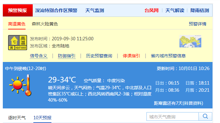Image resolution: width=220 pixels, height=123 pixels.
Task: Switch to 森林火险黄色 warning tab
Action: [x=45, y=24]
